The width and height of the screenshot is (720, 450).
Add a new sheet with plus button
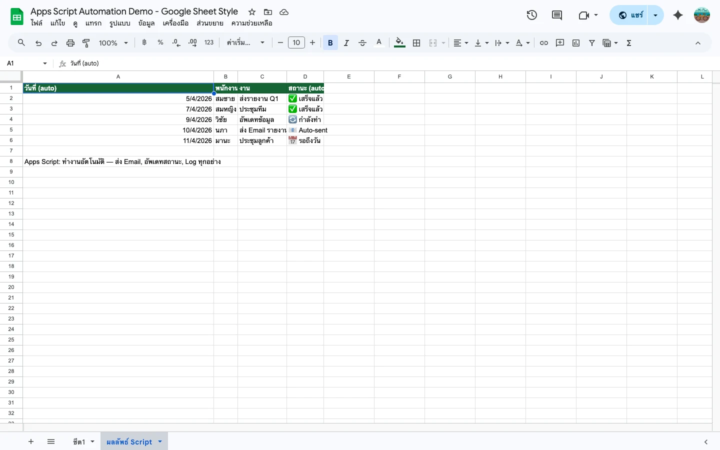31,441
